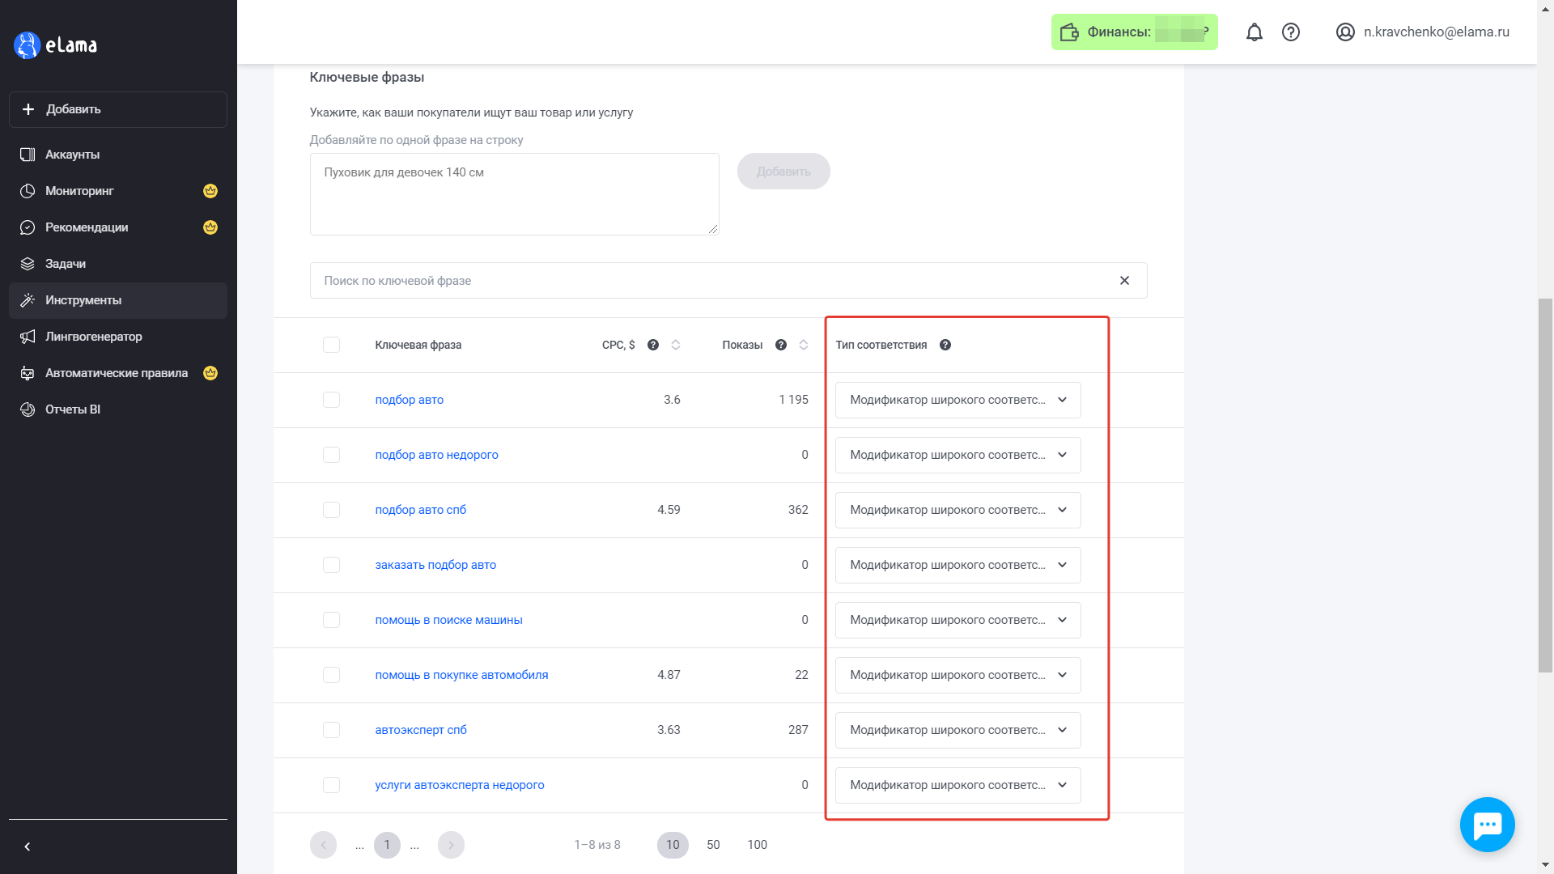Open the help question mark icon in header

click(x=1291, y=32)
